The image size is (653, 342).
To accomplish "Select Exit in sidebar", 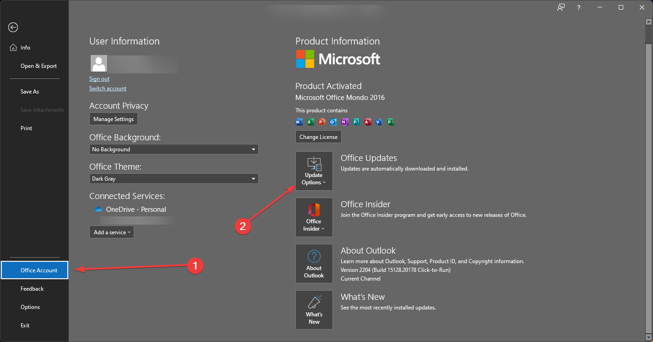I will (x=34, y=325).
